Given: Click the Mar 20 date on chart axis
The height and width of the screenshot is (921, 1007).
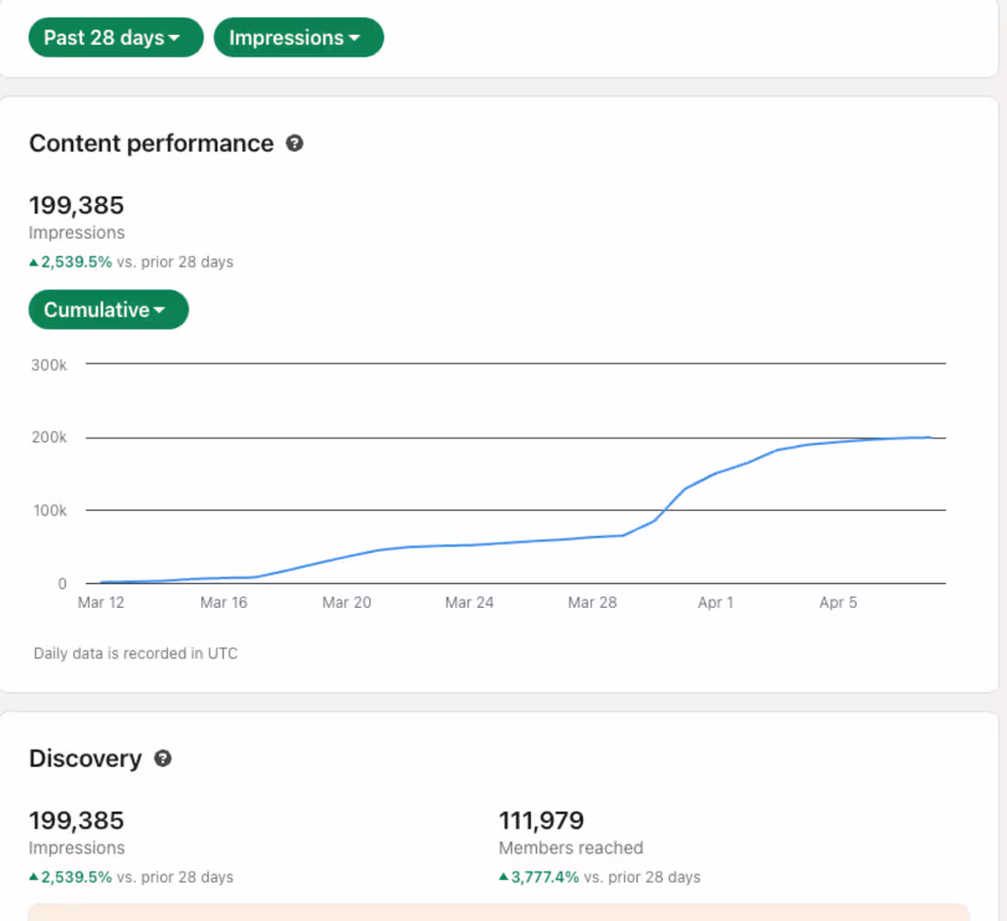Looking at the screenshot, I should tap(348, 602).
